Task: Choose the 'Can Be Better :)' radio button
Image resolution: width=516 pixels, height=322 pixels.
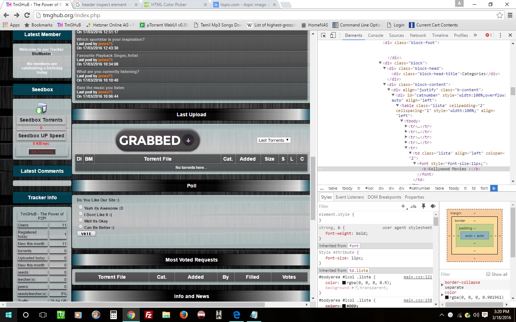Action: coord(81,227)
